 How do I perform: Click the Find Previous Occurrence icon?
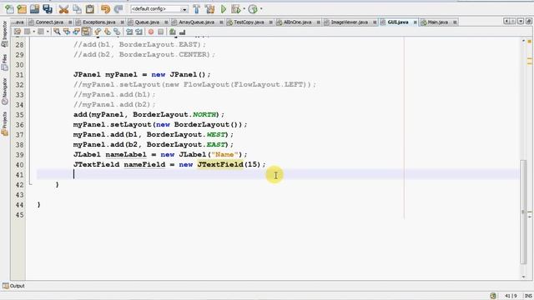(x=67, y=32)
